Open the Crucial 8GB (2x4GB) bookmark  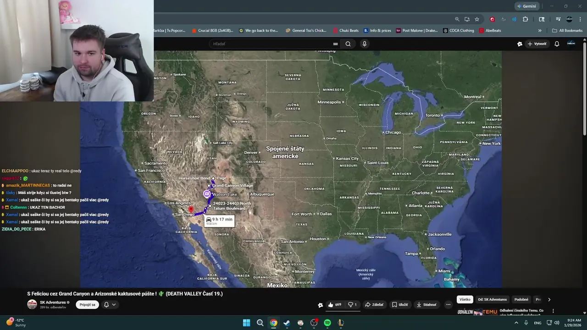click(x=212, y=31)
